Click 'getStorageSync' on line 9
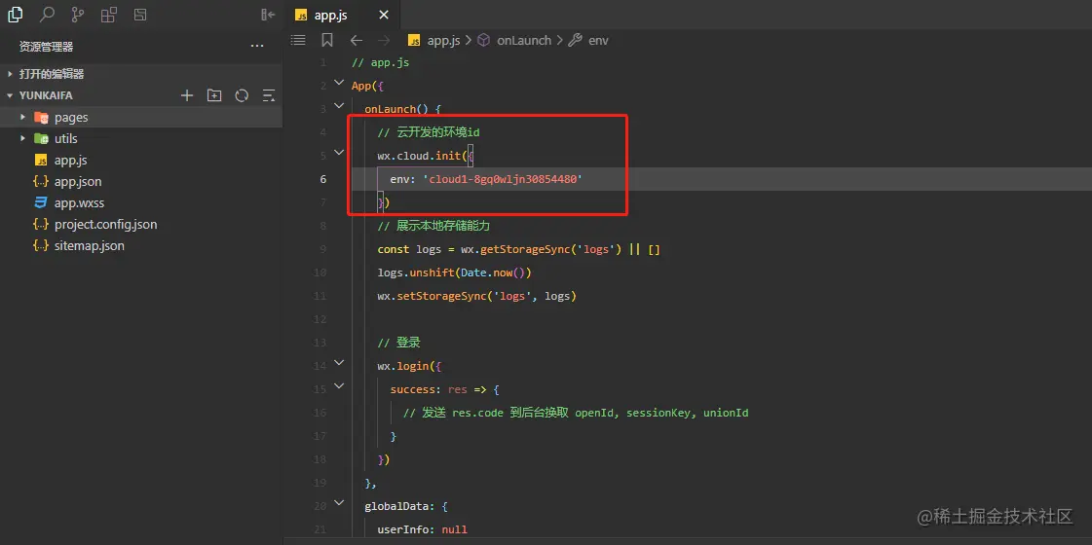 coord(524,249)
